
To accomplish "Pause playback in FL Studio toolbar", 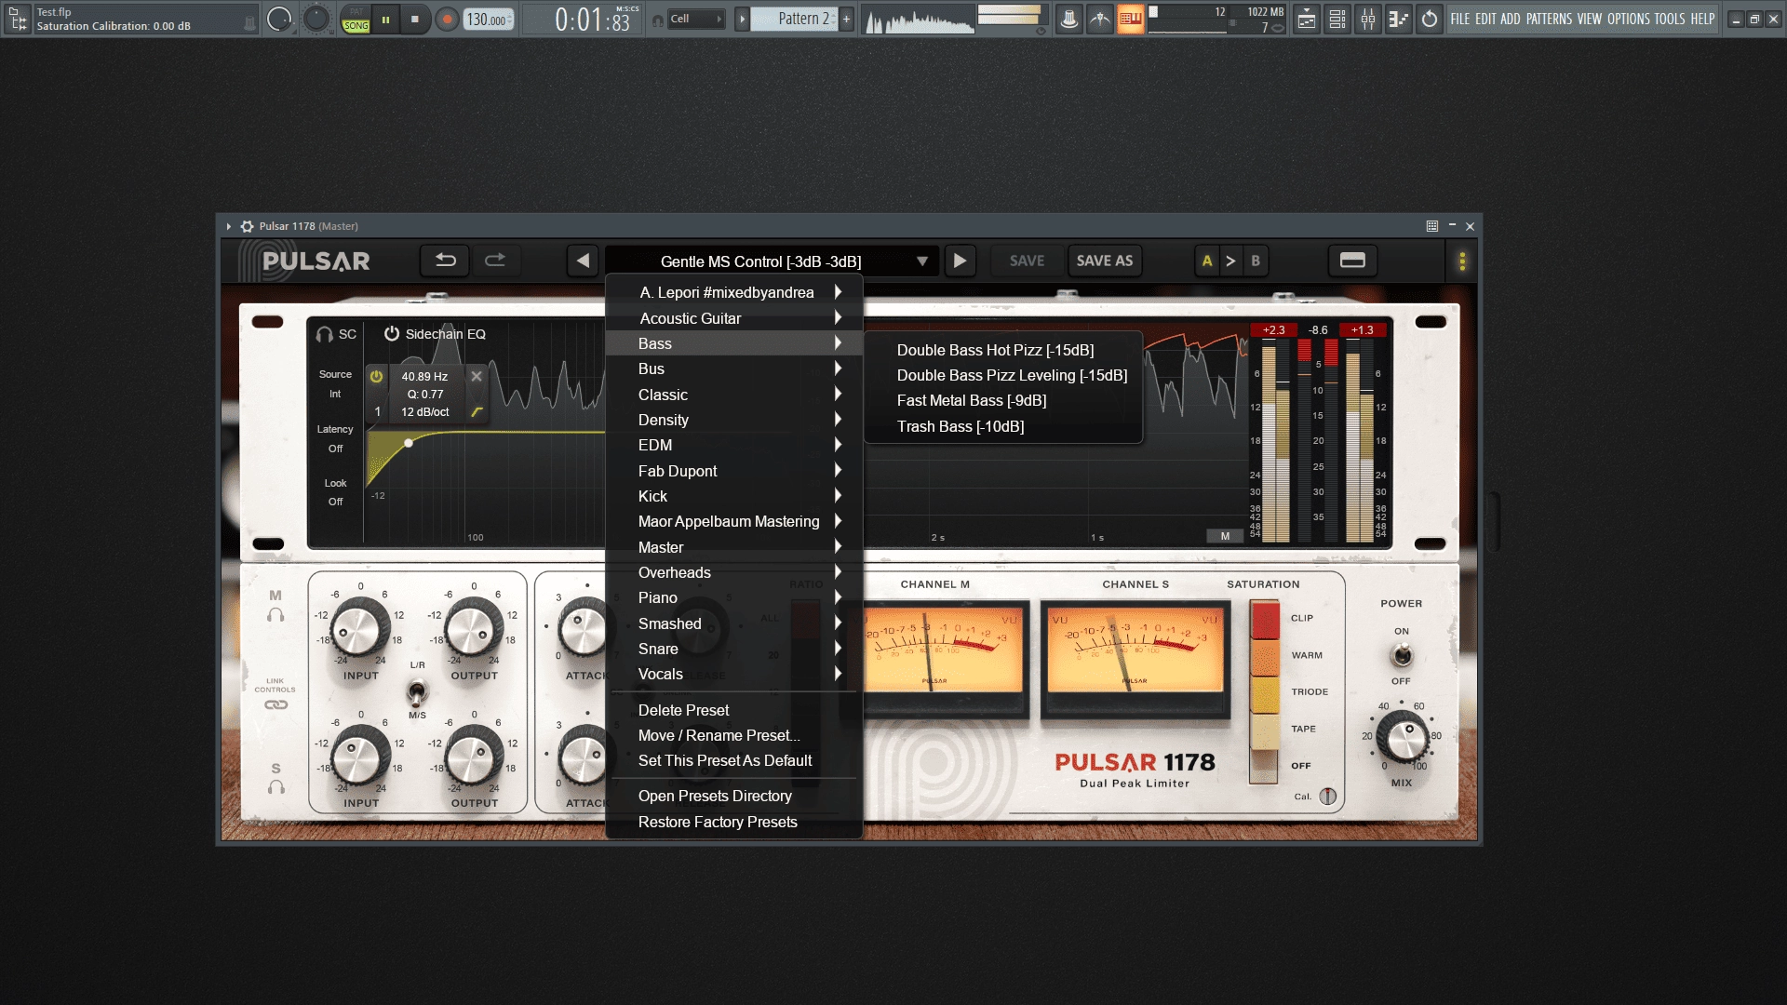I will click(x=385, y=19).
